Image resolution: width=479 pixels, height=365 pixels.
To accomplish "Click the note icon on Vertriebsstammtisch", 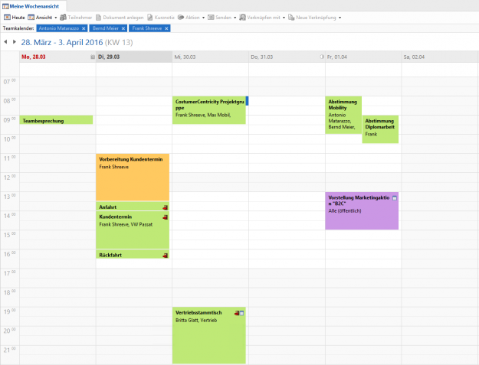I will 241,313.
